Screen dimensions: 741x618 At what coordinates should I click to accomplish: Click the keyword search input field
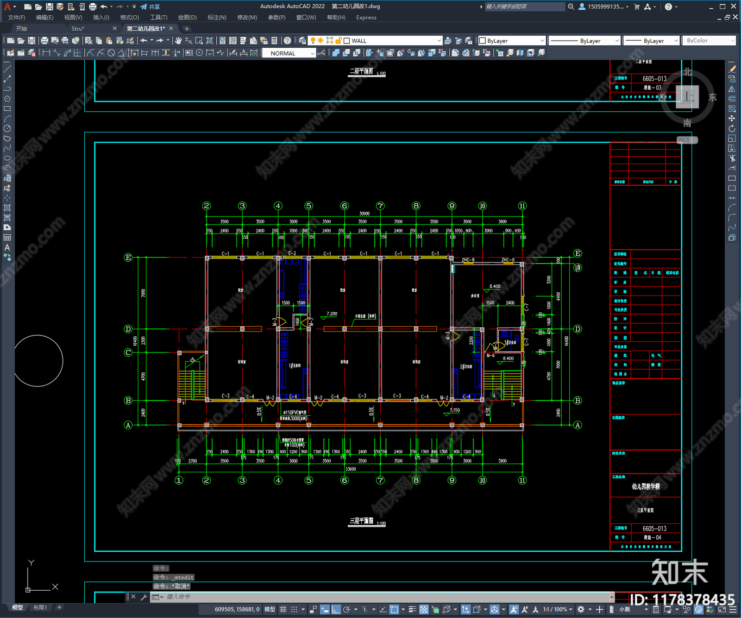click(525, 6)
